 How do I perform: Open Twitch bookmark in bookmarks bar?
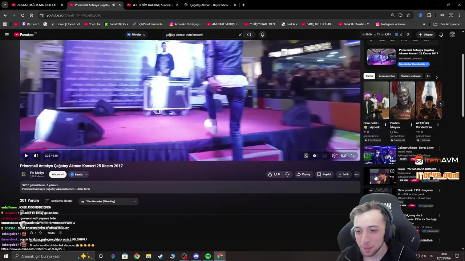(31, 24)
